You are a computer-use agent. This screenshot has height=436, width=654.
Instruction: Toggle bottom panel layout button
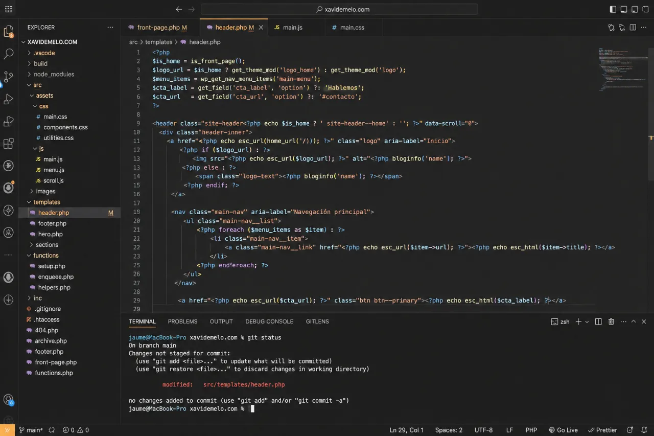coord(624,9)
